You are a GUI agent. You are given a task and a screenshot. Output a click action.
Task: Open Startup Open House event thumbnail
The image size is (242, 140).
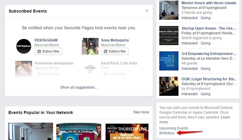[x=169, y=35]
